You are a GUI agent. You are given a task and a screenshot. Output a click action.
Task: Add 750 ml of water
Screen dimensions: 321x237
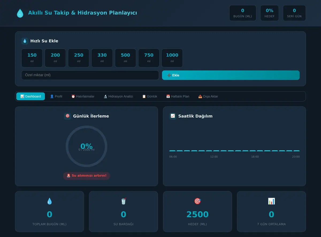tap(149, 58)
